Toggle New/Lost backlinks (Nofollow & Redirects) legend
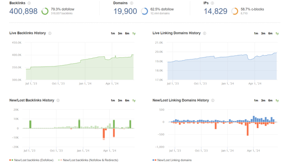 point(88,160)
